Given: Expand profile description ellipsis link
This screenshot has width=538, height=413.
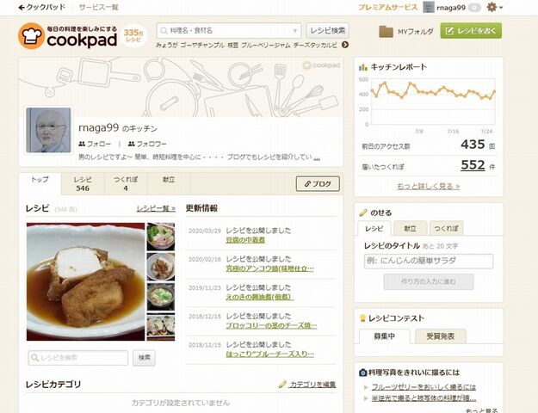Looking at the screenshot, I should (x=317, y=157).
